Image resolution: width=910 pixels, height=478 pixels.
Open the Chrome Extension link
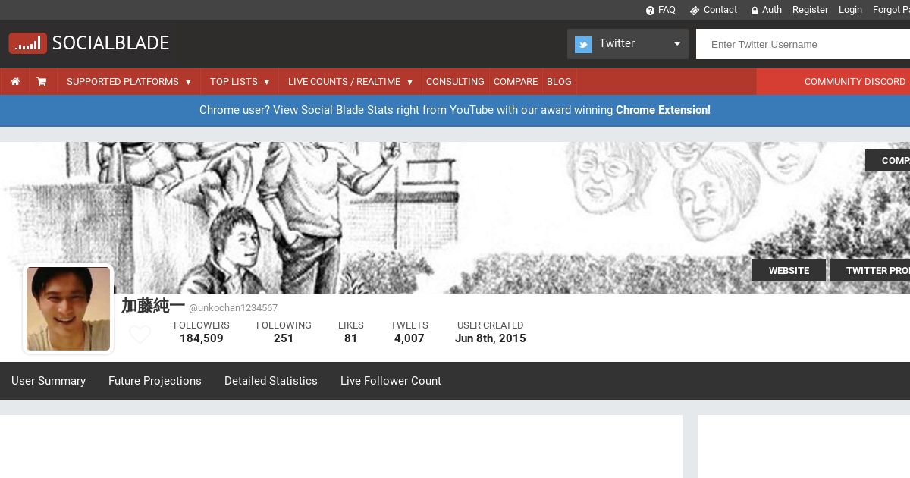coord(663,110)
